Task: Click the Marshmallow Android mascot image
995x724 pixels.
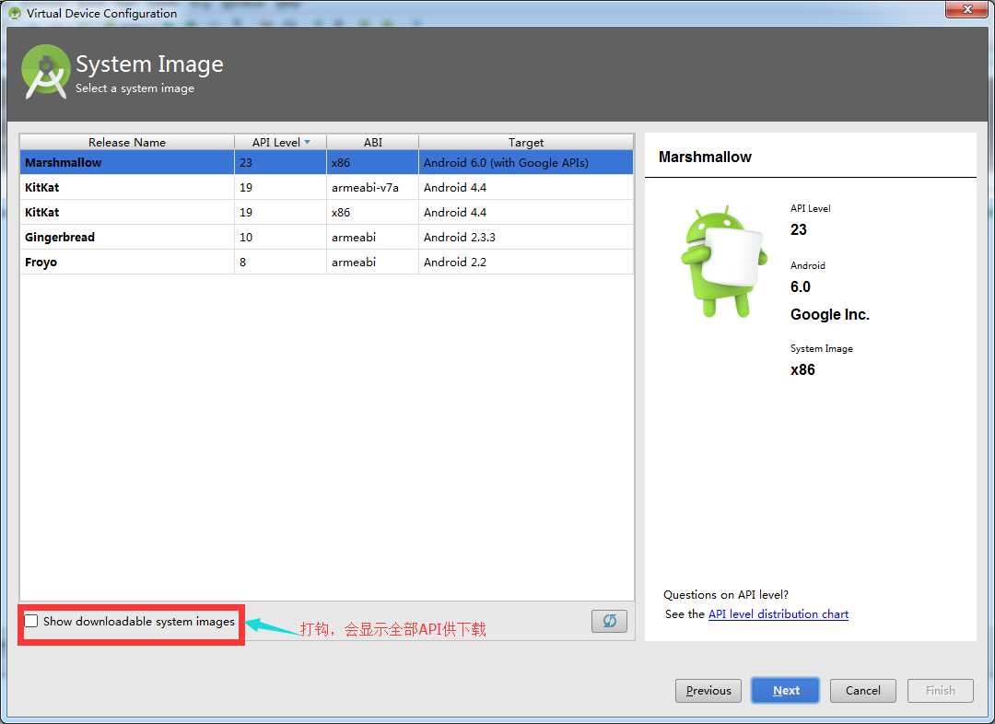Action: pos(723,262)
